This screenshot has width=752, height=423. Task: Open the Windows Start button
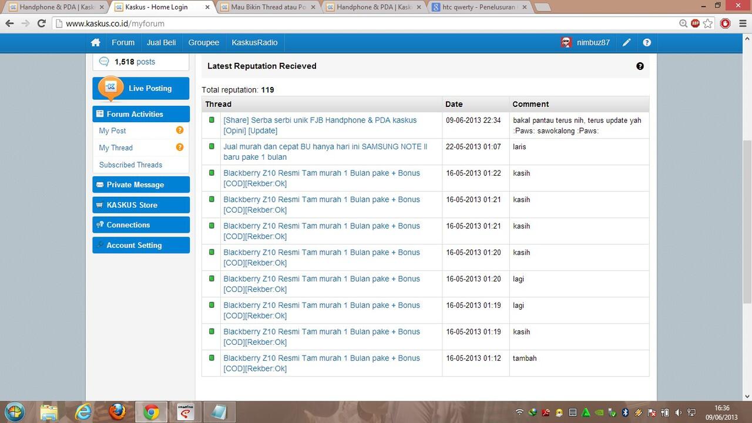pos(14,412)
